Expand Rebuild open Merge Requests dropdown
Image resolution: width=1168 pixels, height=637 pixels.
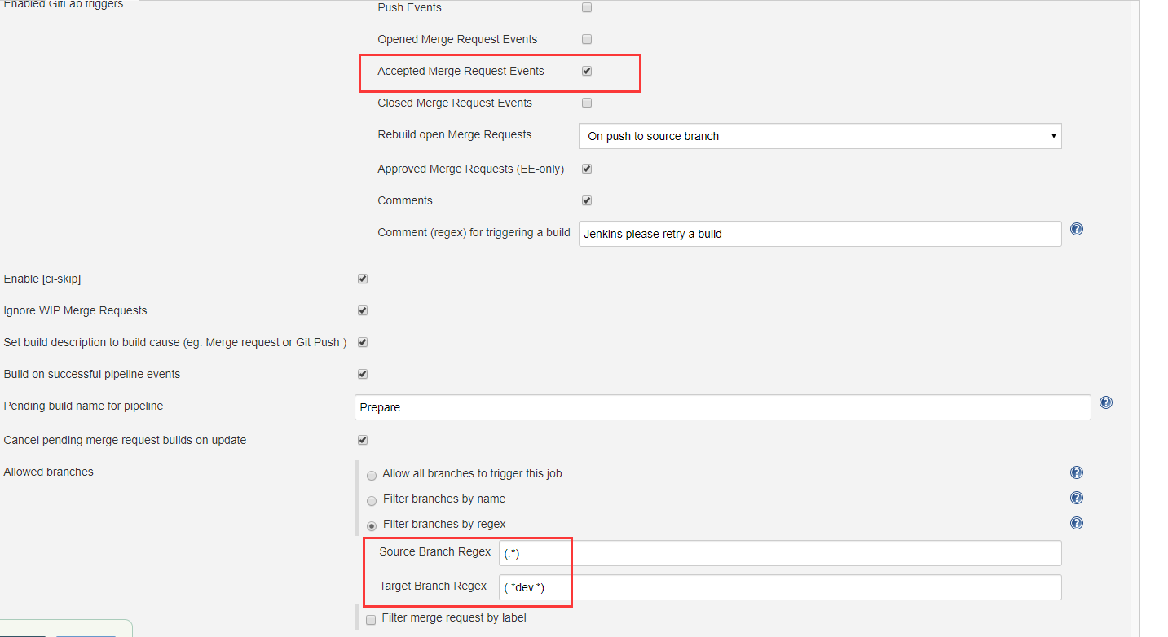(x=819, y=136)
